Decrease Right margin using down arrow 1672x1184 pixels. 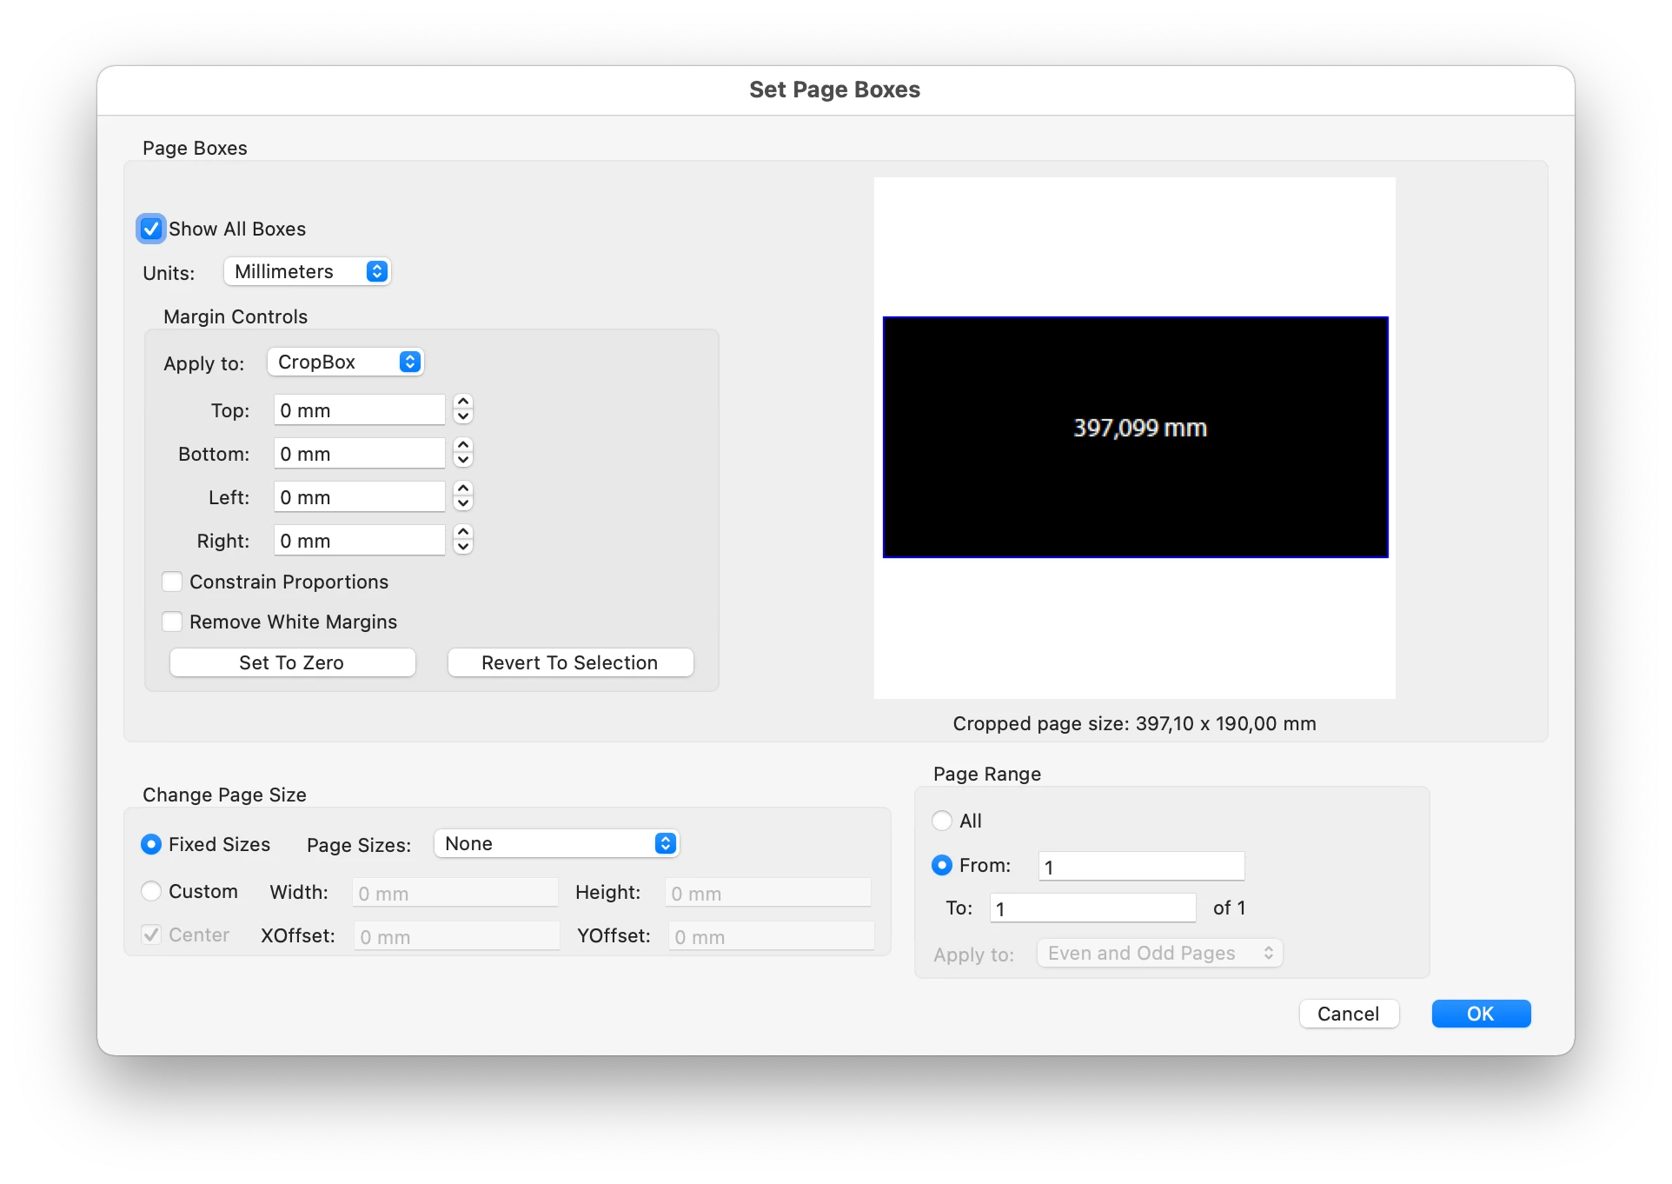(463, 548)
